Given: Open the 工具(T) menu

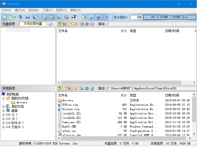Looking at the screenshot, I should (47, 10).
